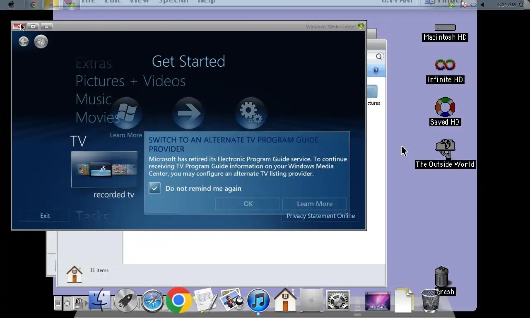Screen dimensions: 530x318
Task: Open the blank documents stack in dock
Action: click(404, 300)
